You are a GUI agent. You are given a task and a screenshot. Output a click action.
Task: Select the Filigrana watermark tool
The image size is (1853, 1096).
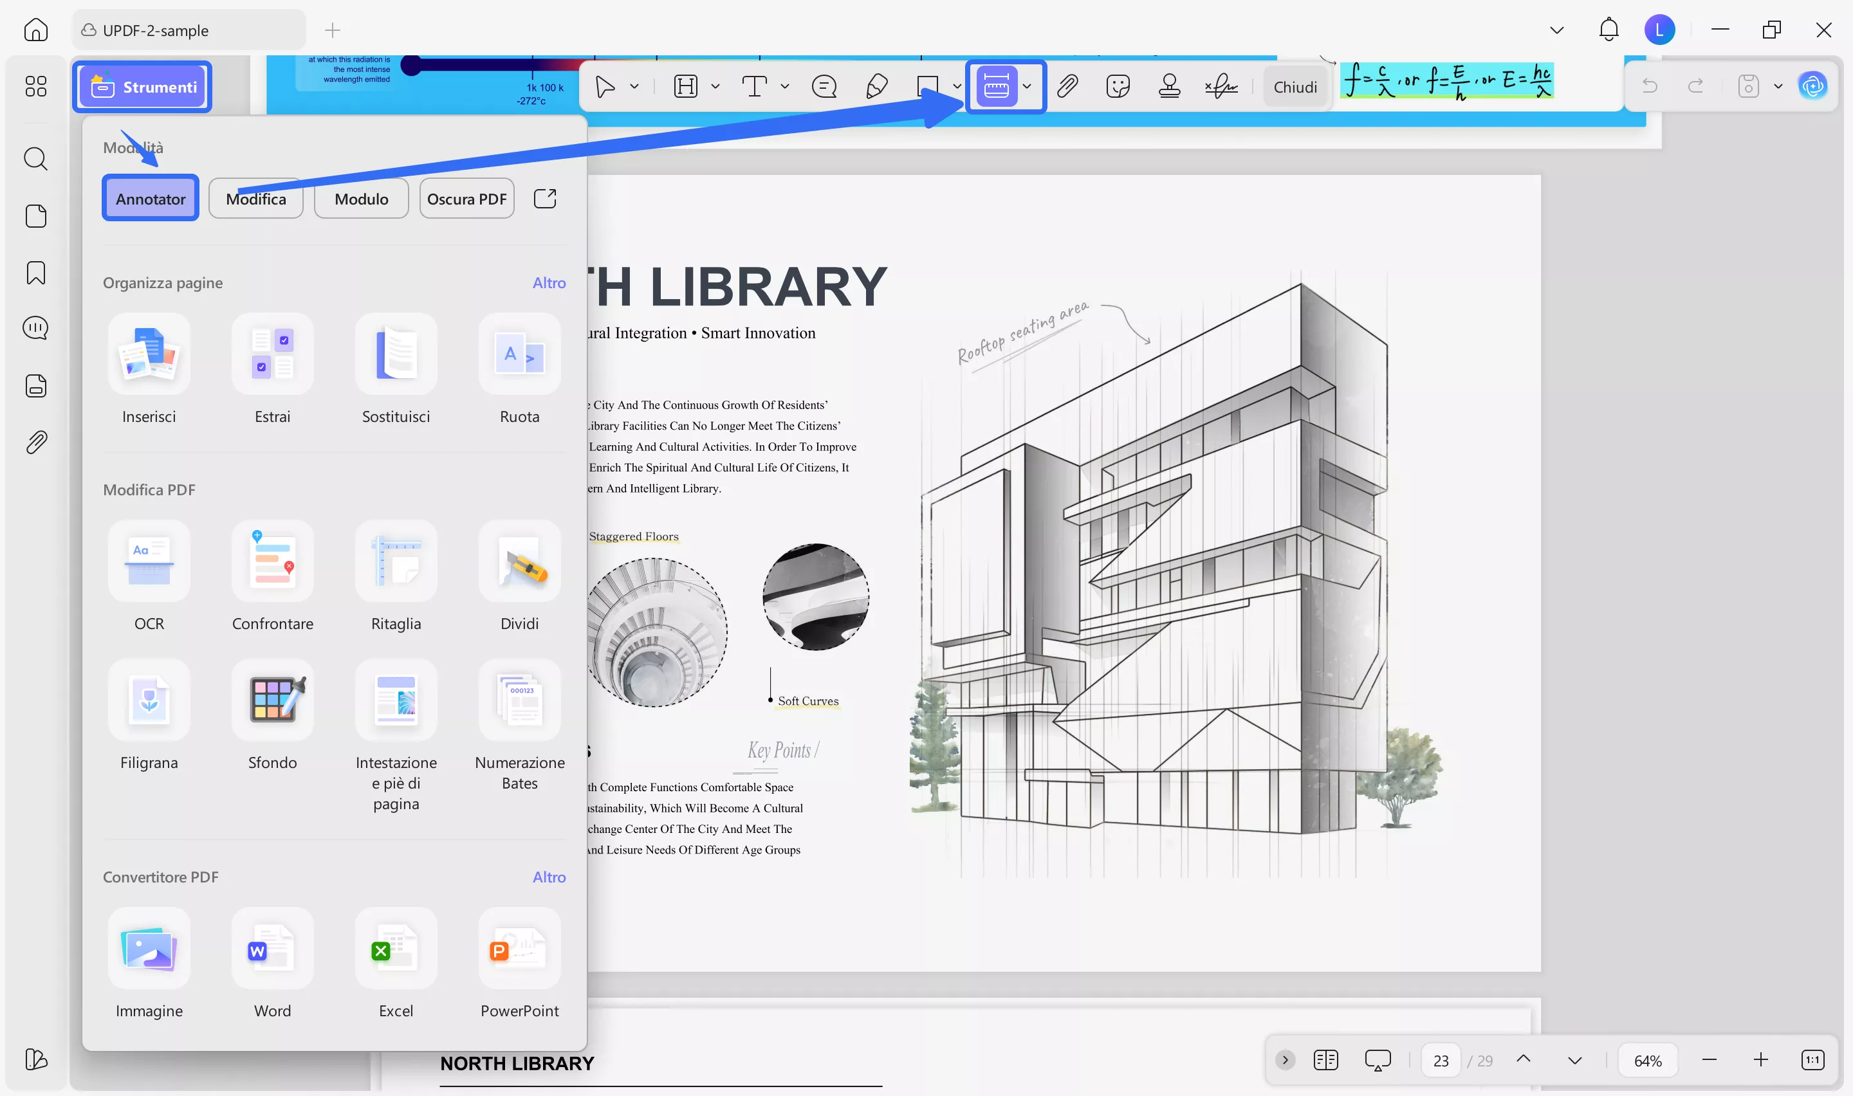click(x=149, y=700)
